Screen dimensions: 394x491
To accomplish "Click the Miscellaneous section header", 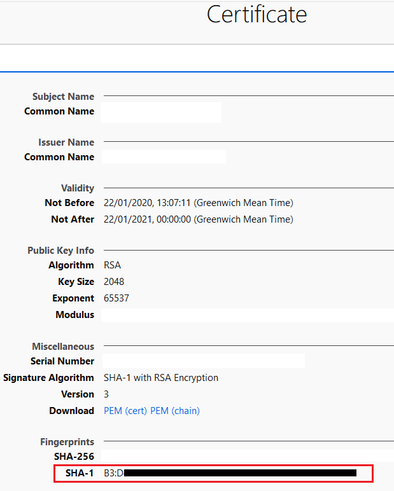I will tap(63, 347).
